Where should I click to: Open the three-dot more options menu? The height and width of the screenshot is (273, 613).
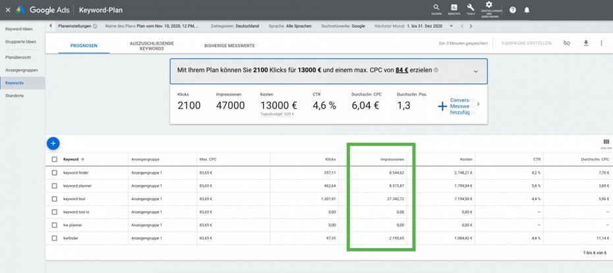tap(601, 43)
